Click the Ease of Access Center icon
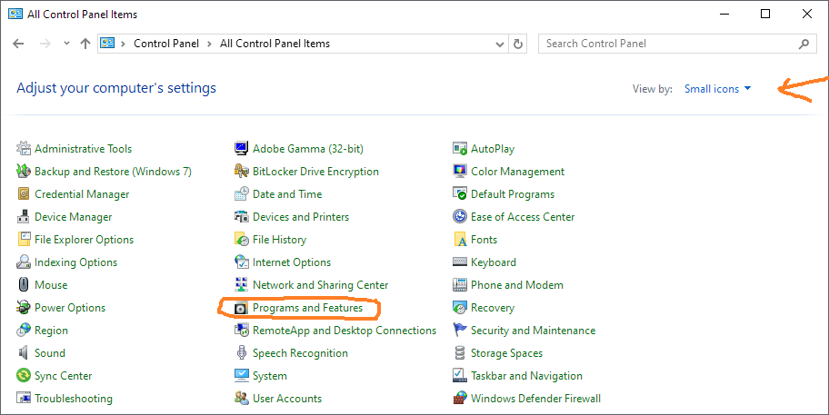This screenshot has height=415, width=829. coord(460,216)
